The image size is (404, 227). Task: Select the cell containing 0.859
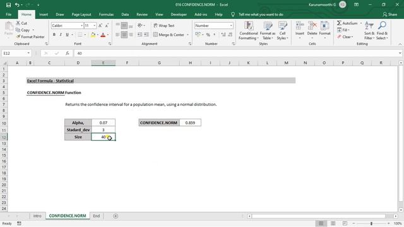[190, 123]
